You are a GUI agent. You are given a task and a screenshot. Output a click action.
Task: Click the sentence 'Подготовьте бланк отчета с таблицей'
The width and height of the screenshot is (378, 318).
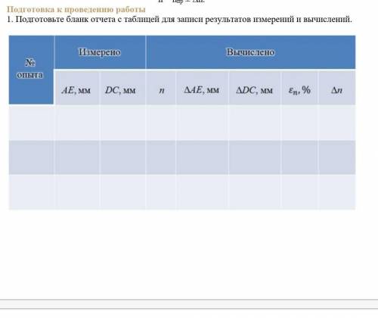[179, 19]
